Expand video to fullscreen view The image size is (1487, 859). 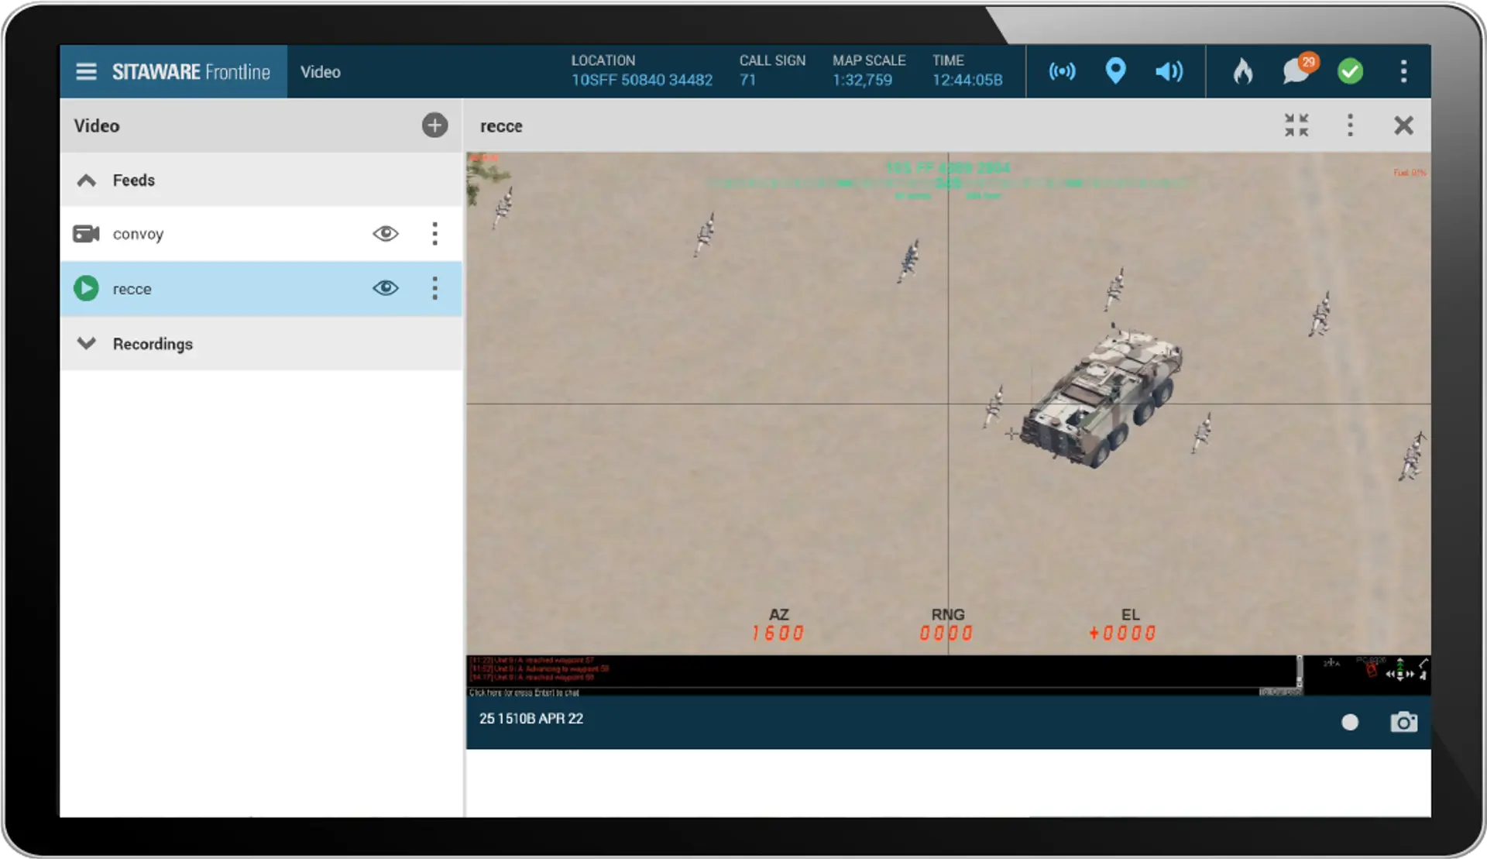1297,125
